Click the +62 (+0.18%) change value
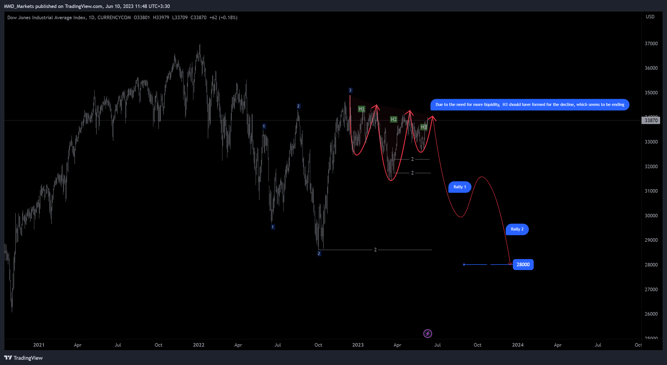This screenshot has width=667, height=365. click(223, 18)
